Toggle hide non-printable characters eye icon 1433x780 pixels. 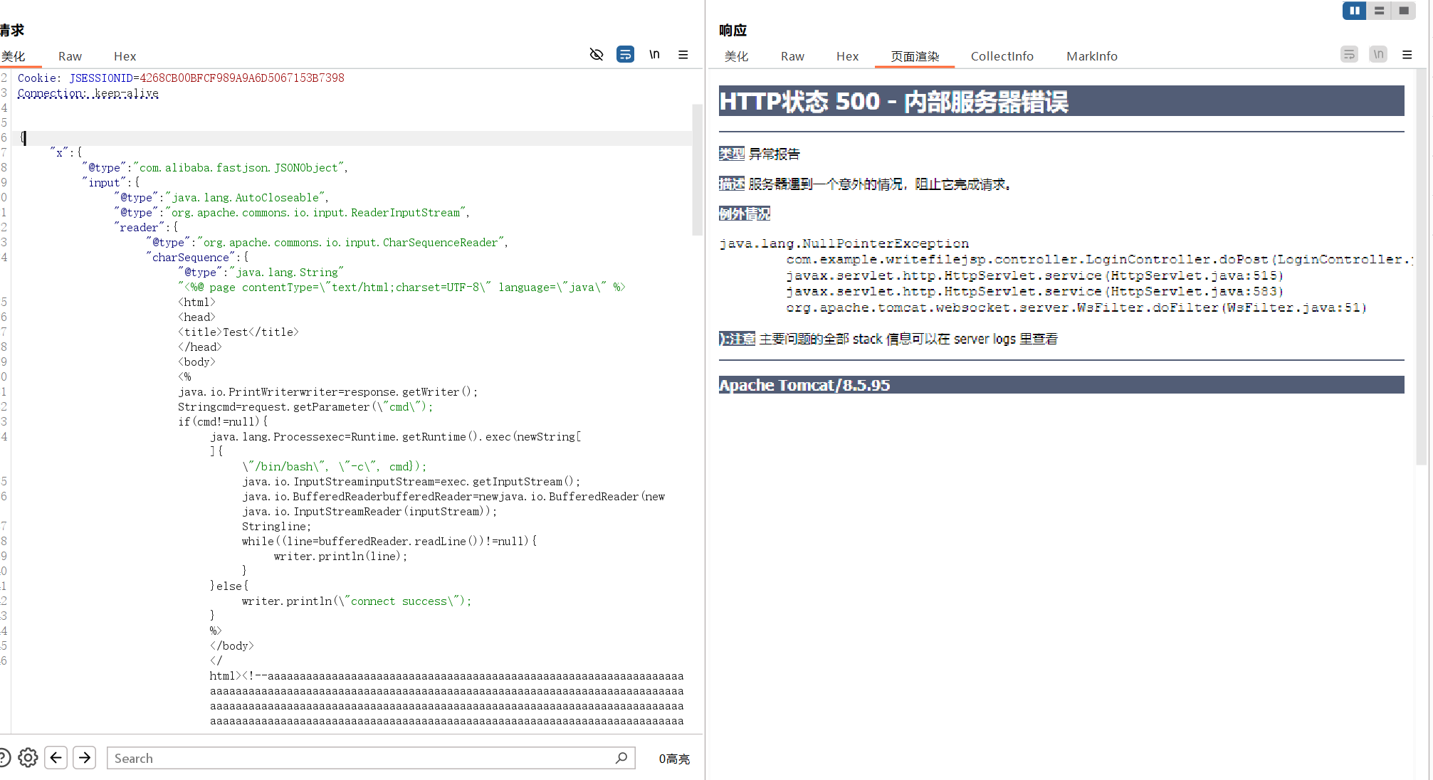pos(597,55)
